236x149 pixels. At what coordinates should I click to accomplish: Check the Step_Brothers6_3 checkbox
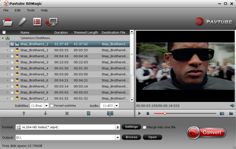coord(12,62)
